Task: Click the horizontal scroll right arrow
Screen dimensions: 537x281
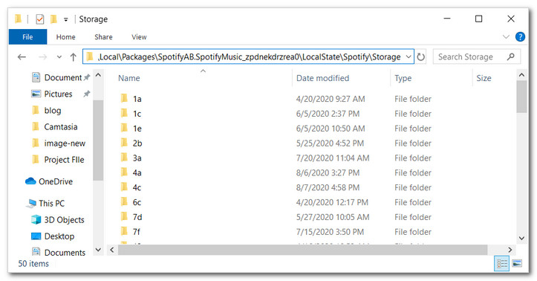Action: tap(510, 250)
